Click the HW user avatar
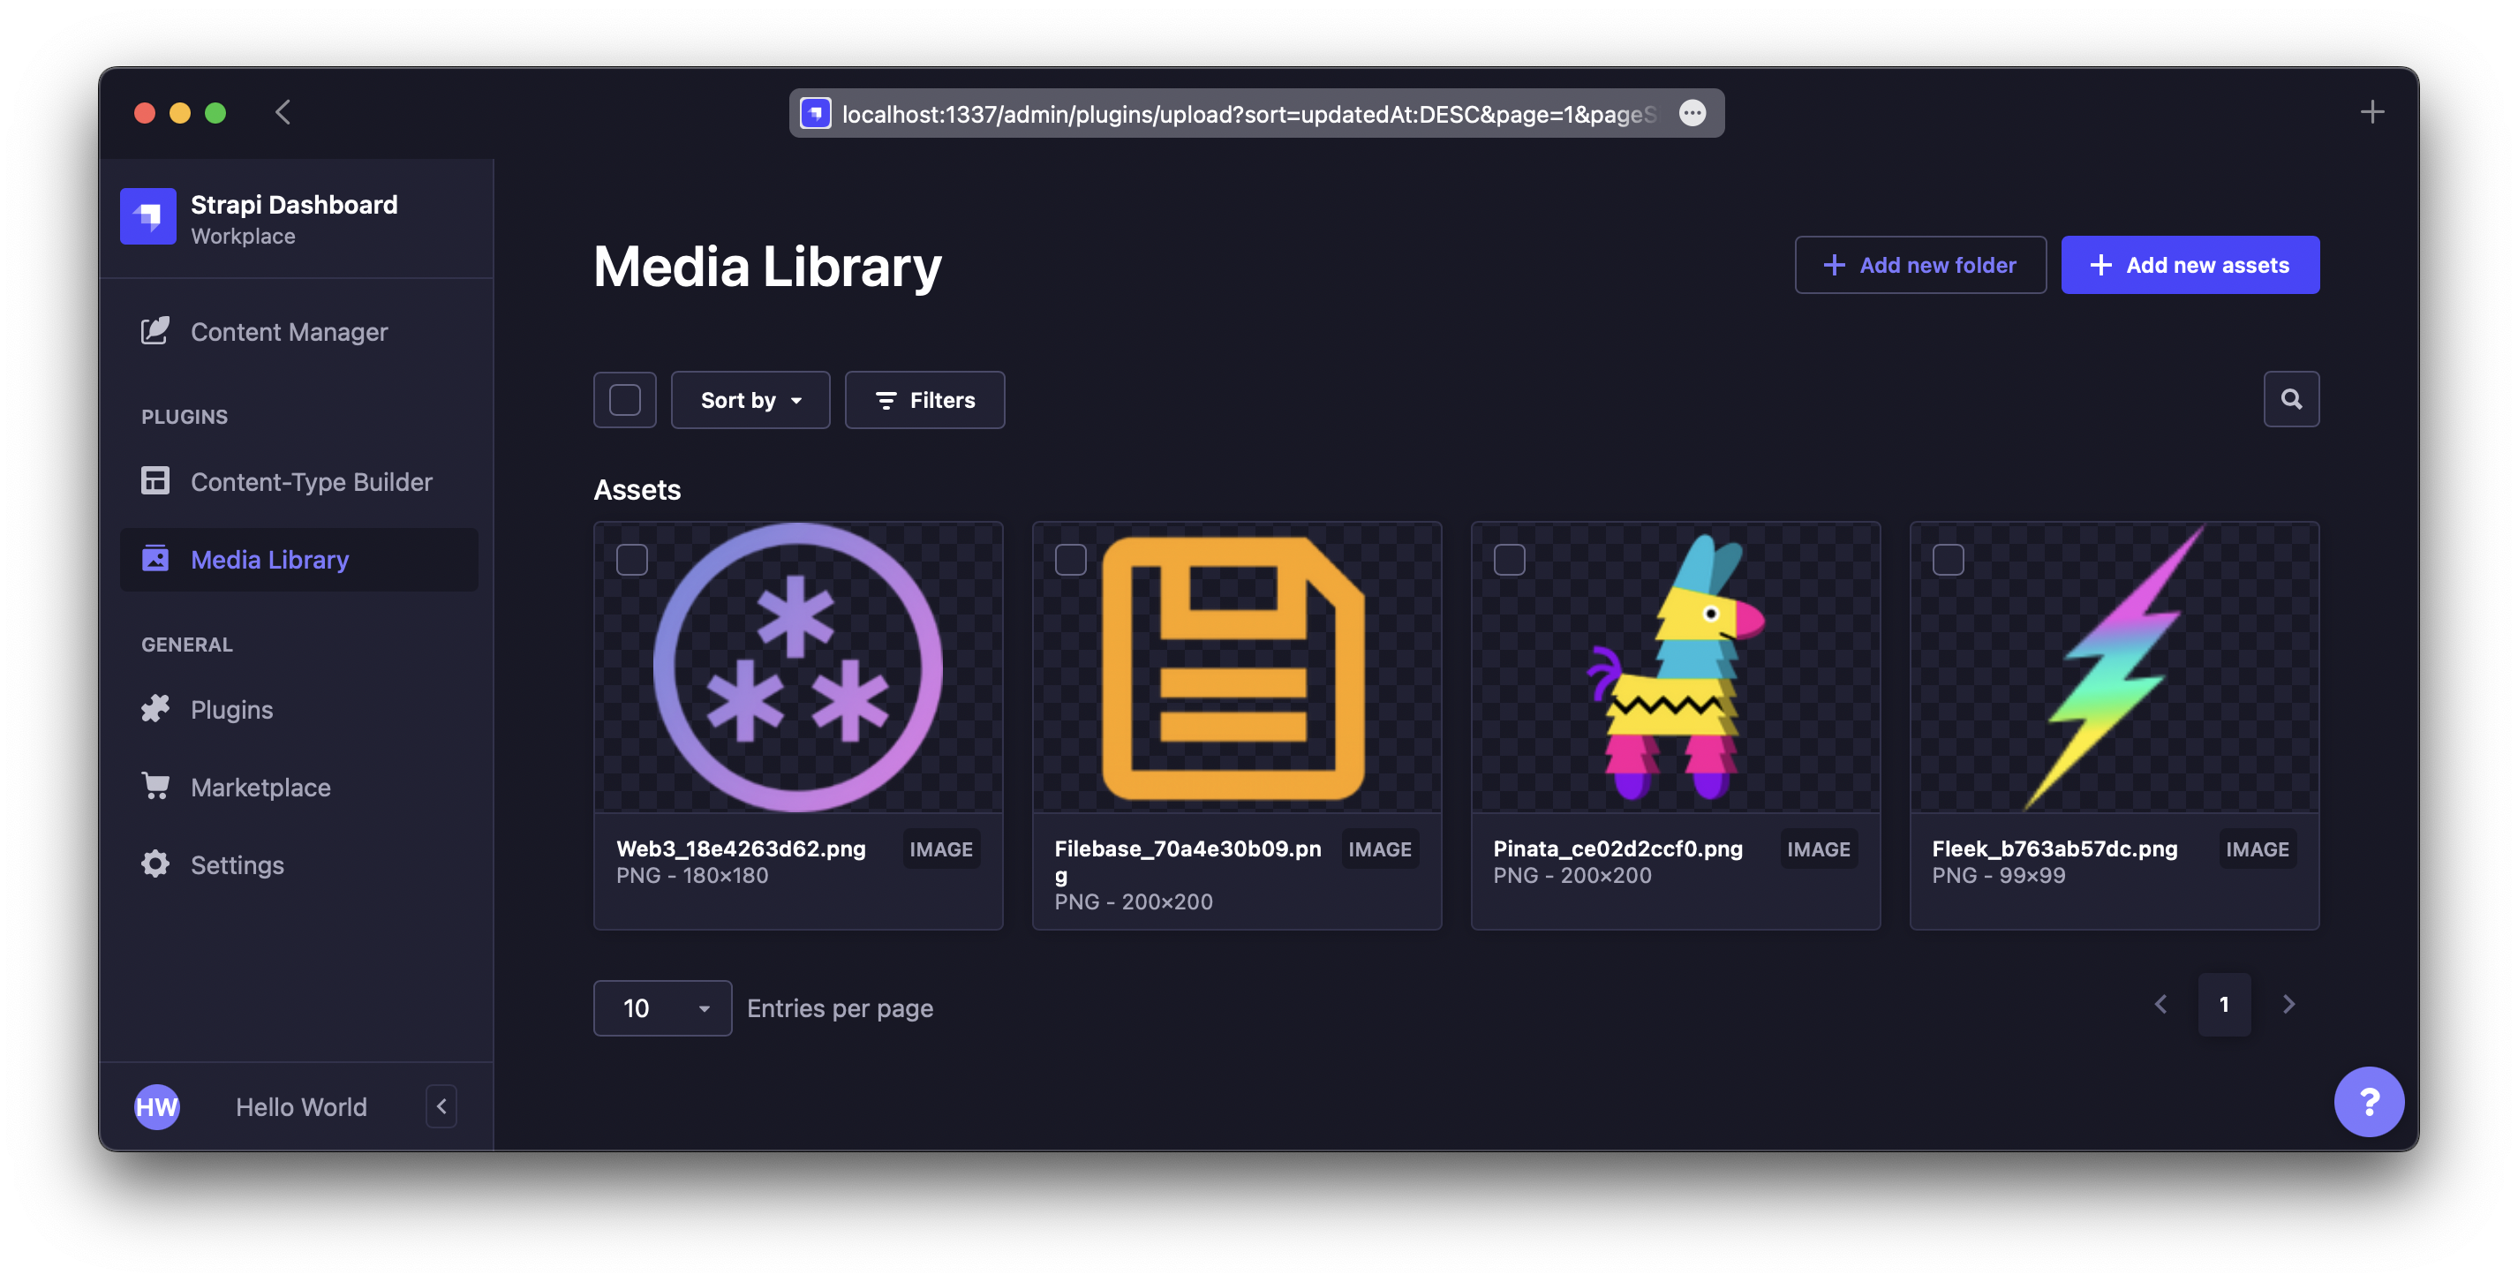Image resolution: width=2518 pixels, height=1282 pixels. (156, 1106)
